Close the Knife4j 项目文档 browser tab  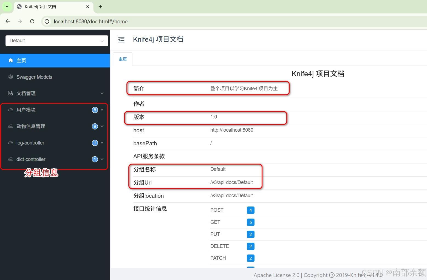[x=88, y=7]
